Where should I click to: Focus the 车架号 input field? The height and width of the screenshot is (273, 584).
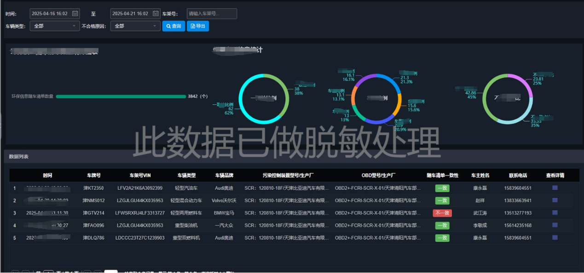click(x=212, y=14)
